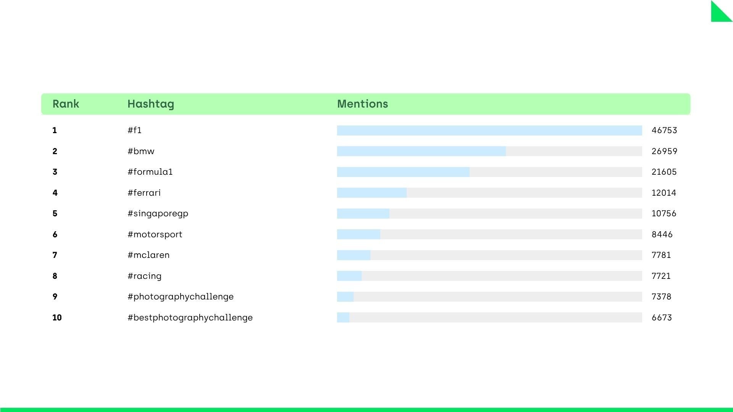Click the #bestphotographychallenge hashtag
733x412 pixels.
coord(190,318)
